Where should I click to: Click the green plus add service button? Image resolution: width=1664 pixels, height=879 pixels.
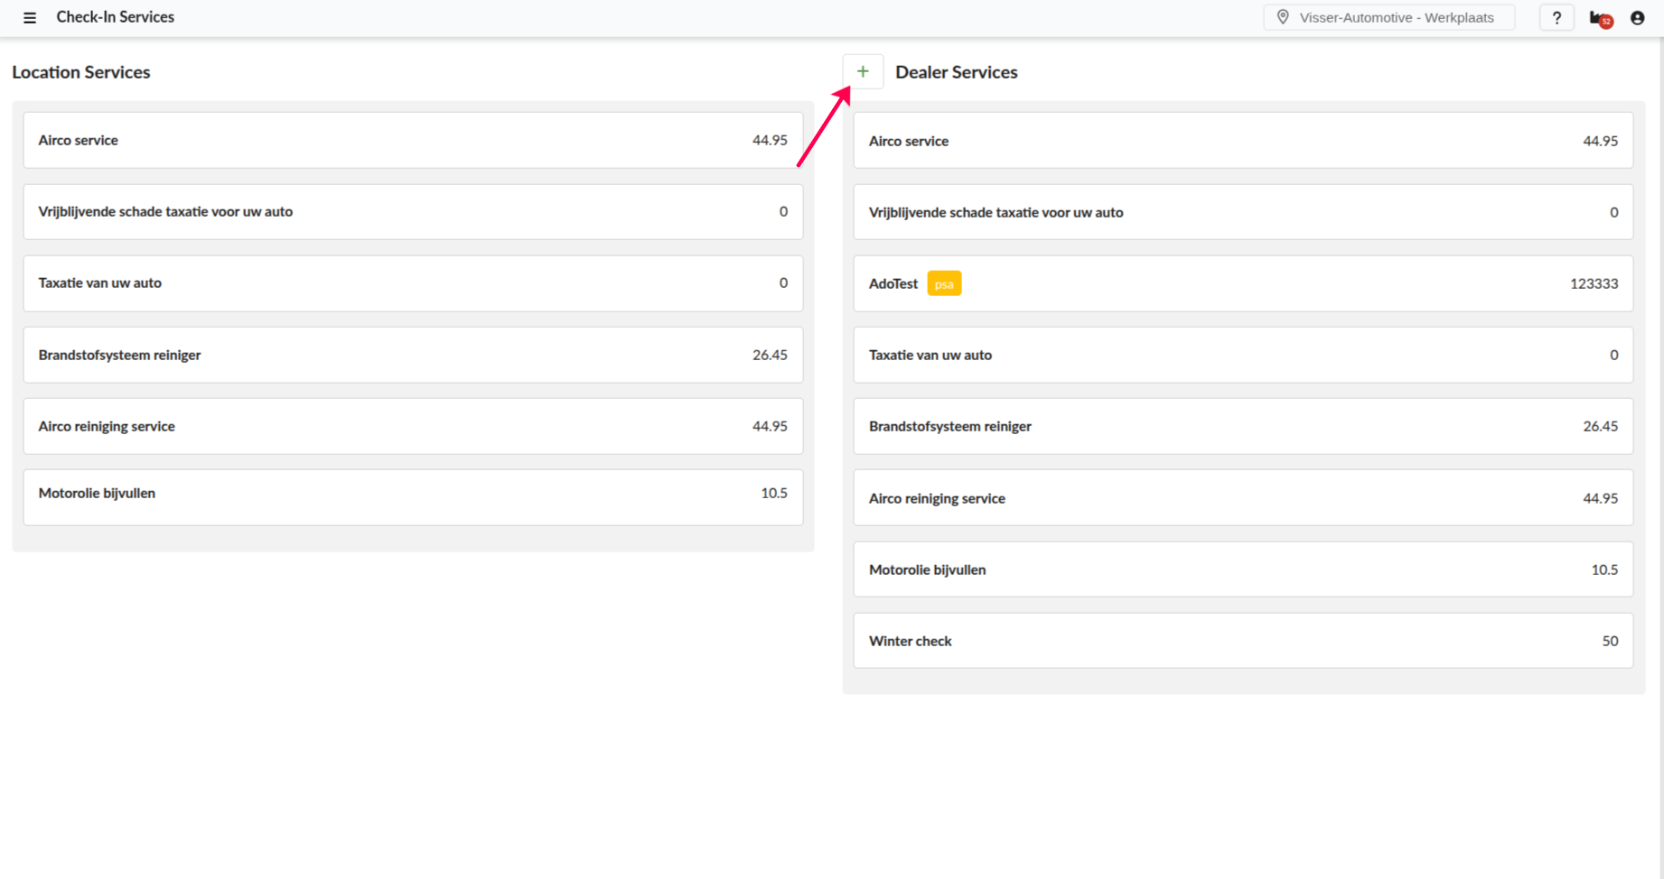pyautogui.click(x=863, y=71)
